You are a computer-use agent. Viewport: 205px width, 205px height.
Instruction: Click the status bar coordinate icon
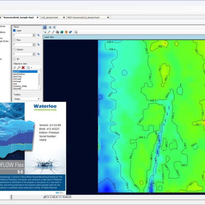44,197
